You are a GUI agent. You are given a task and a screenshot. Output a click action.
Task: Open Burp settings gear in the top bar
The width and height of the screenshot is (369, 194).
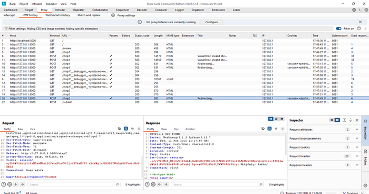[x=366, y=10]
